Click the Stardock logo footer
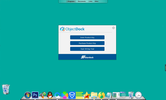This screenshot has height=100, width=166. pos(87,57)
